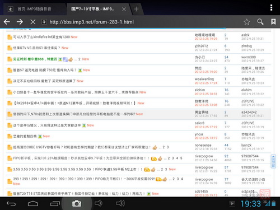Open the N70s question thread
Viewport: 280px width, 210px height.
click(74, 114)
